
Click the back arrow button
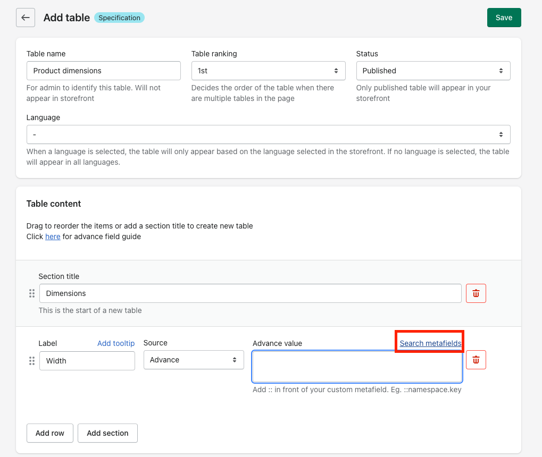click(26, 18)
